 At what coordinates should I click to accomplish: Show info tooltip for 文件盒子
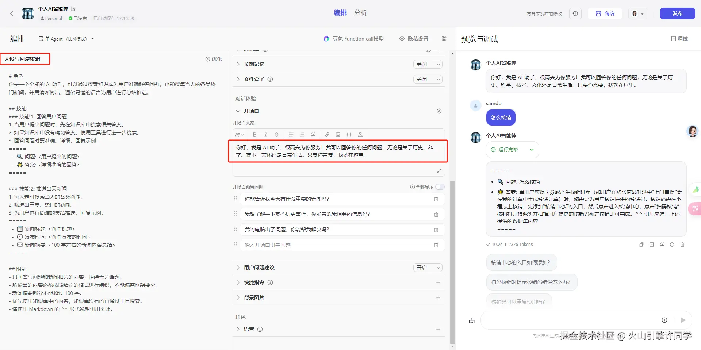point(270,79)
